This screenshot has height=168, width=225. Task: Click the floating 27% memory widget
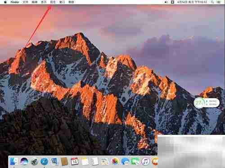[x=207, y=103]
